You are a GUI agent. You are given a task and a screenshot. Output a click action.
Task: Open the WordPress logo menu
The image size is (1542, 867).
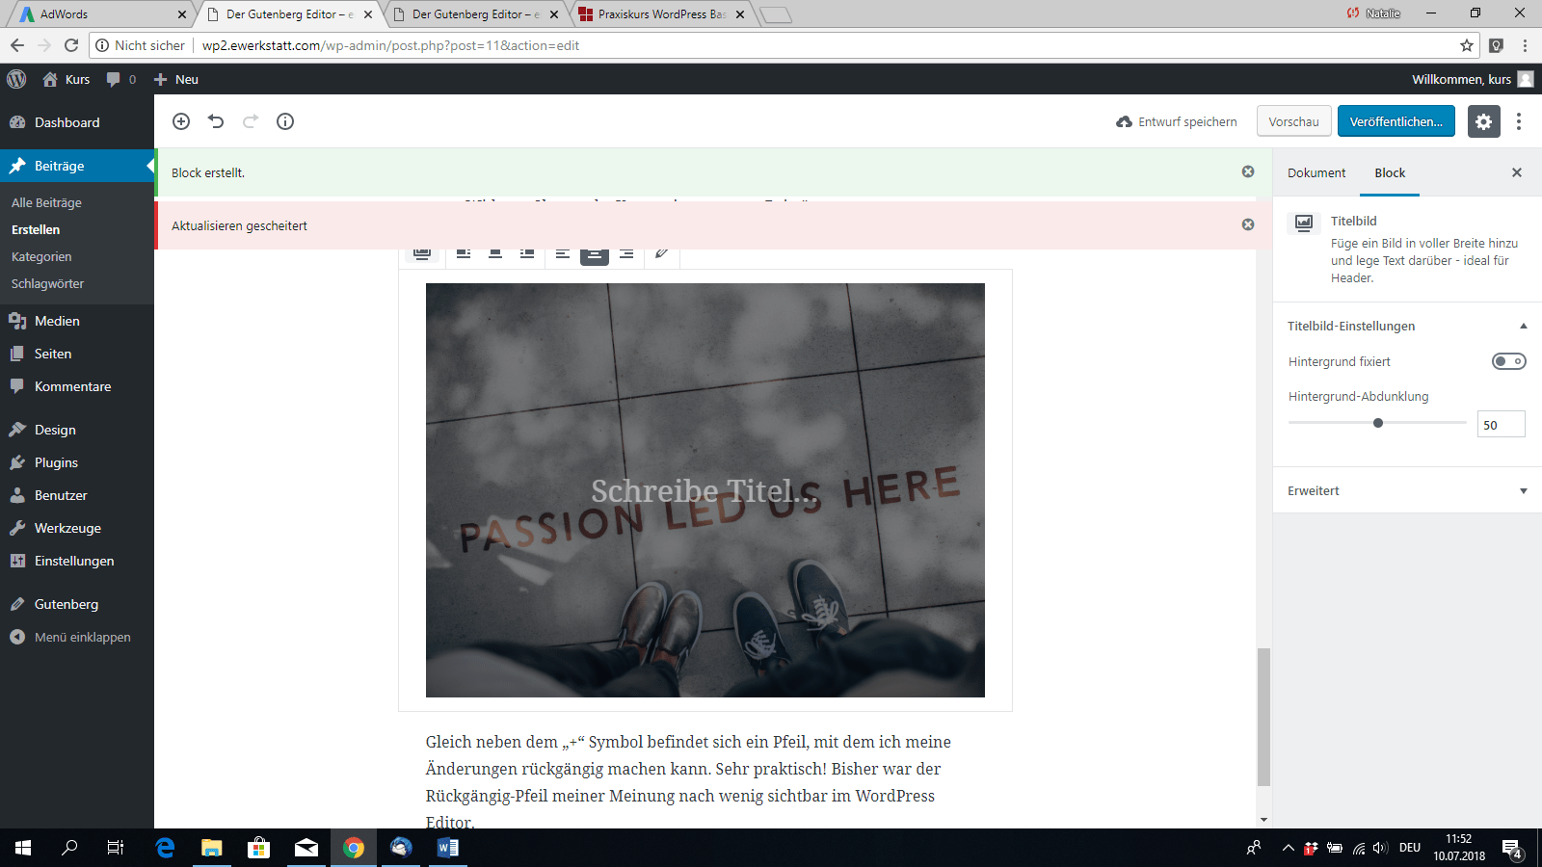pyautogui.click(x=16, y=79)
